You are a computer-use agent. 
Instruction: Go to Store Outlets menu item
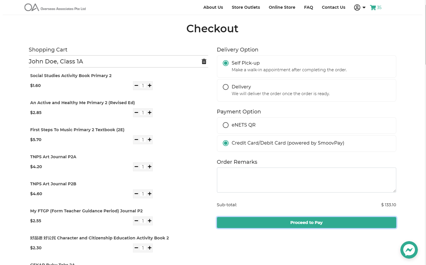pos(246,7)
